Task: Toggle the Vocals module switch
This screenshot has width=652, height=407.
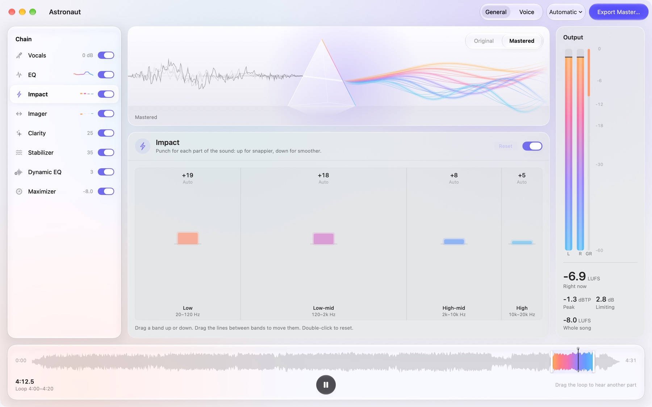Action: 106,55
